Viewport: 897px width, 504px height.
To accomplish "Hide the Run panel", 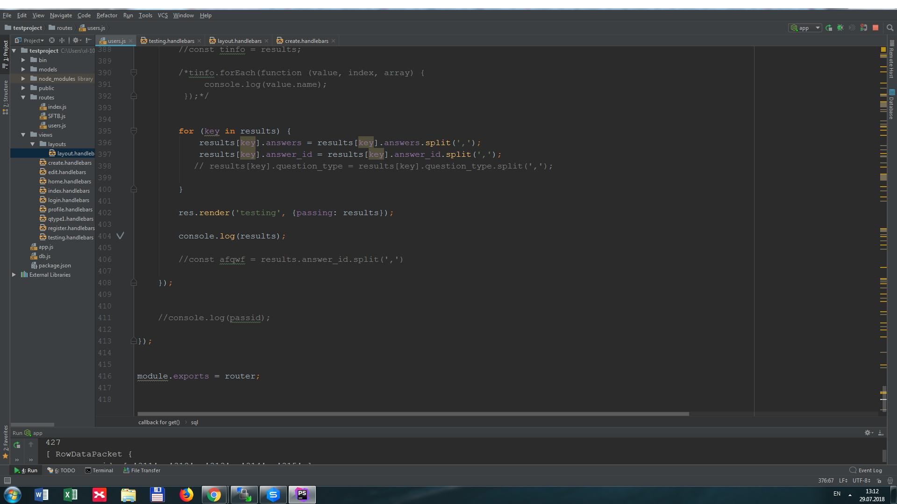I will (881, 433).
